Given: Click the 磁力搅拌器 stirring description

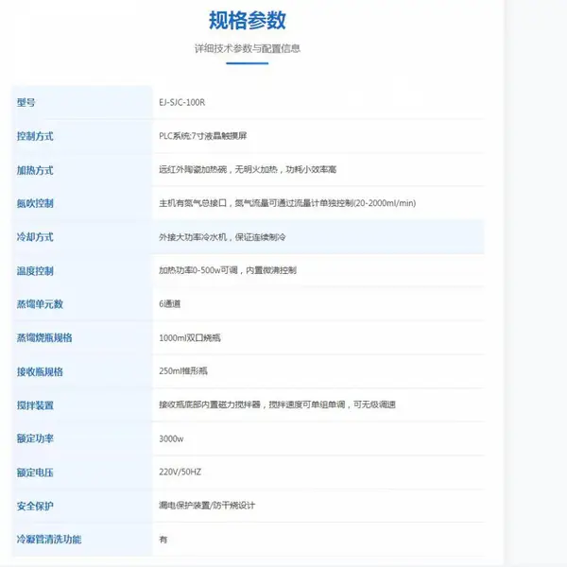Looking at the screenshot, I should click(x=277, y=404).
